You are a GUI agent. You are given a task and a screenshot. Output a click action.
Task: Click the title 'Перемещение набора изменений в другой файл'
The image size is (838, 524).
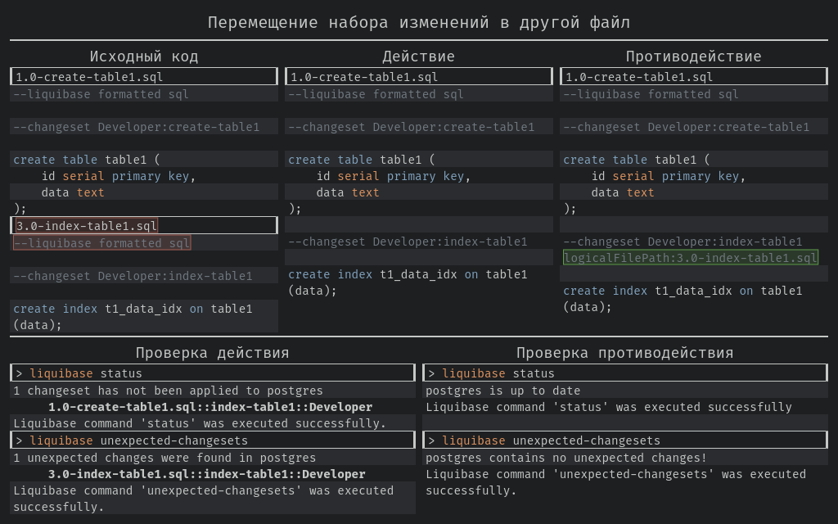[x=419, y=22]
